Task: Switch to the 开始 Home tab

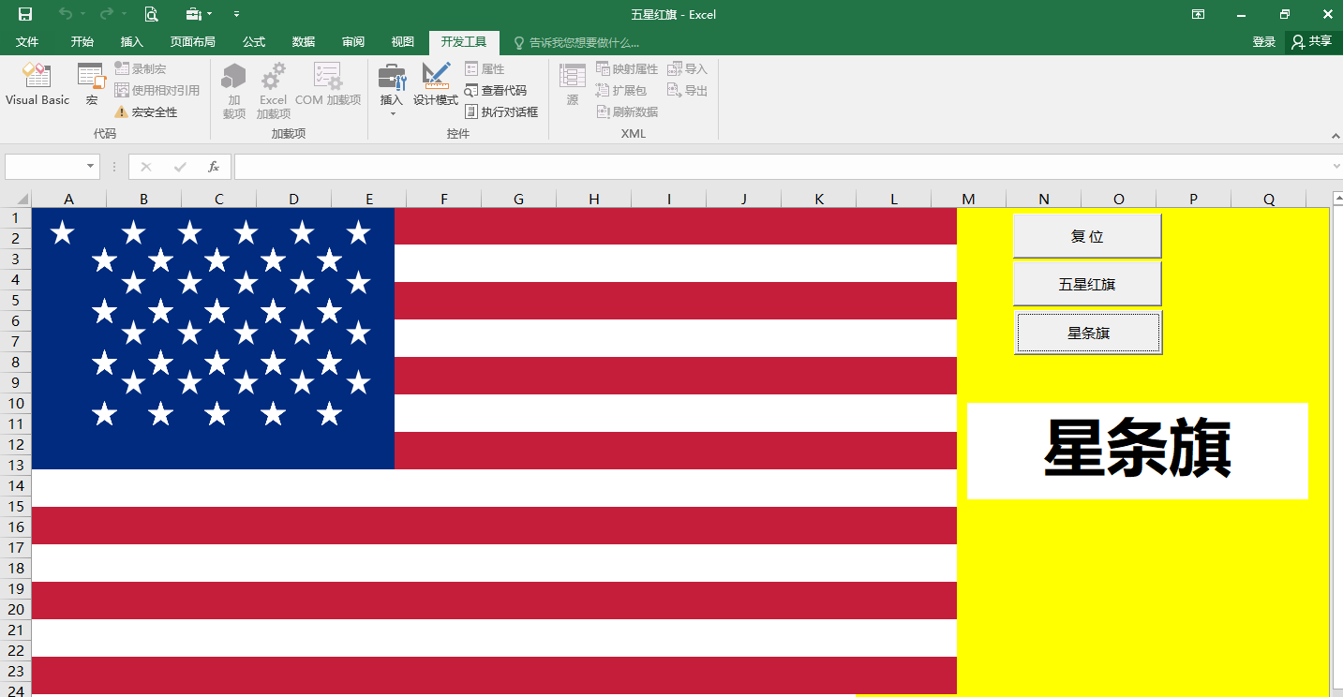Action: point(82,42)
